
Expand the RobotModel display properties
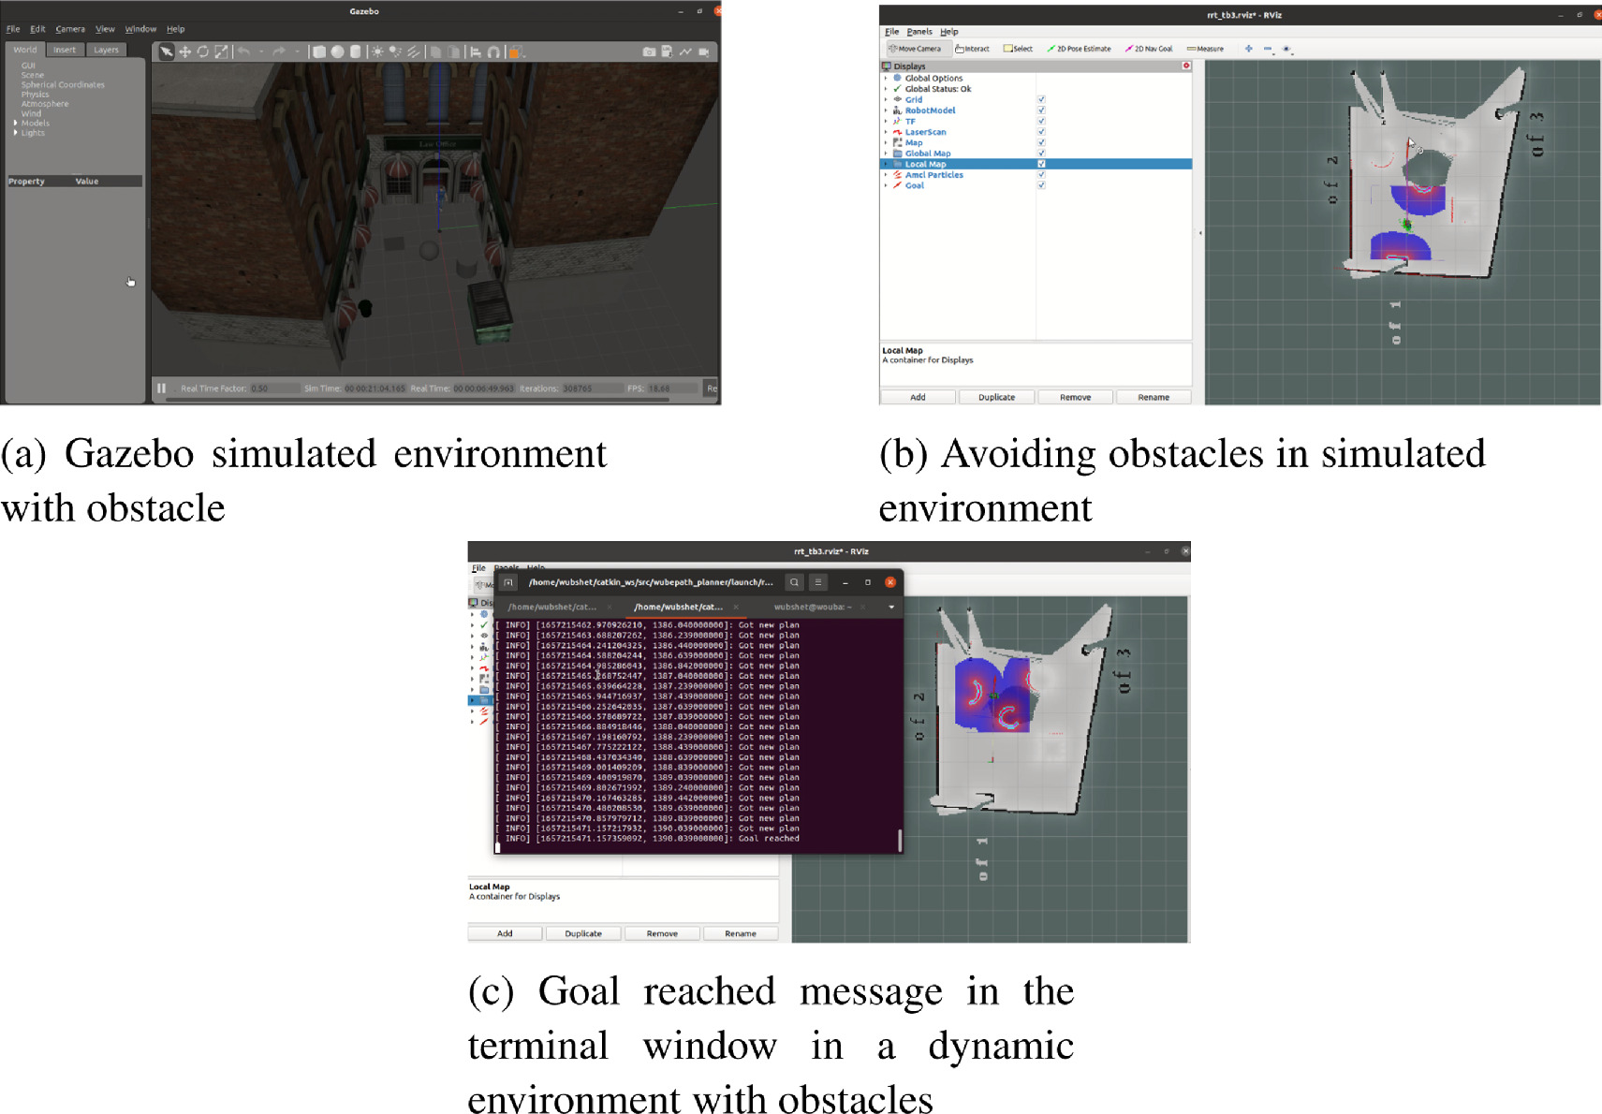(x=887, y=110)
